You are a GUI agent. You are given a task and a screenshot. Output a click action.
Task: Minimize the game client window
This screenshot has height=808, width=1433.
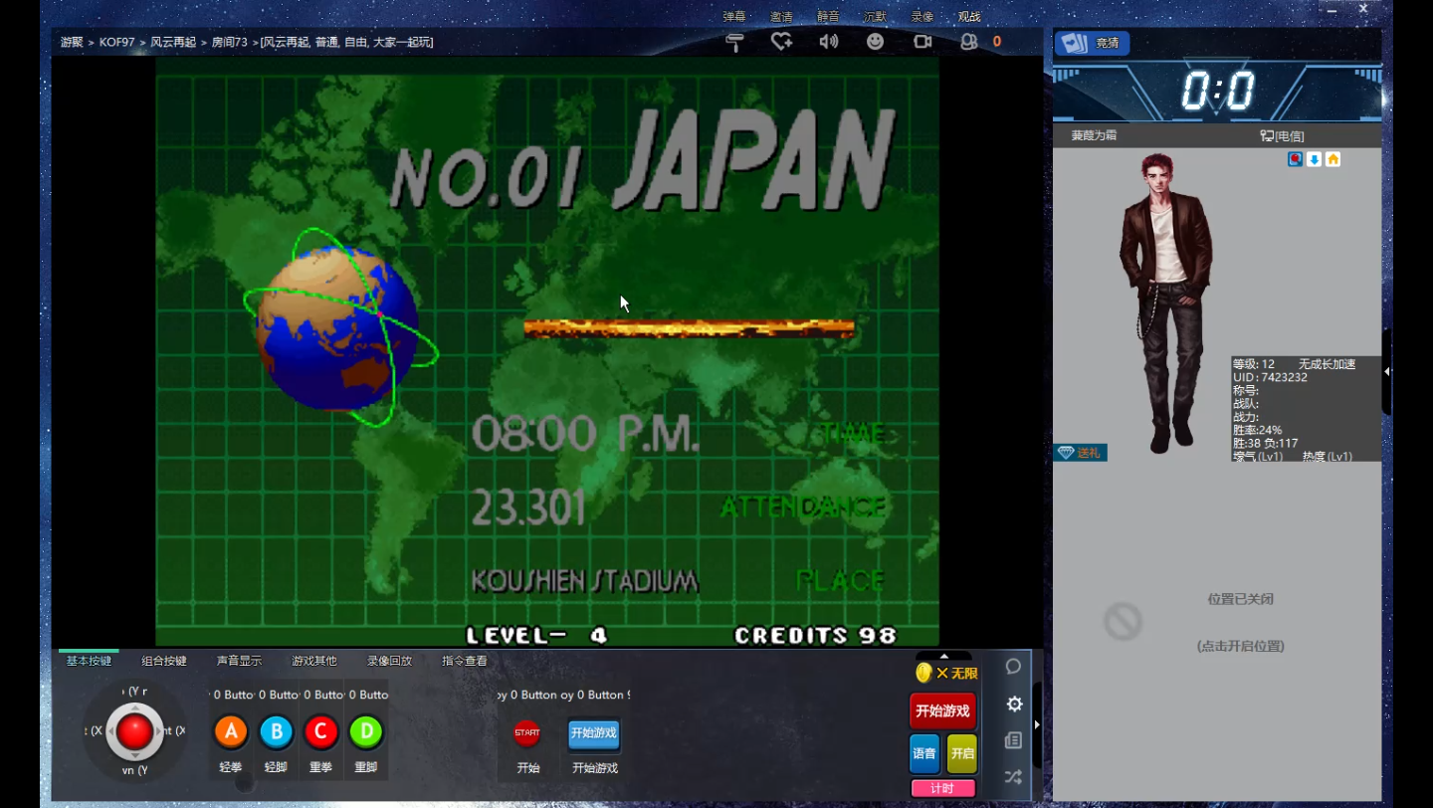(x=1332, y=9)
